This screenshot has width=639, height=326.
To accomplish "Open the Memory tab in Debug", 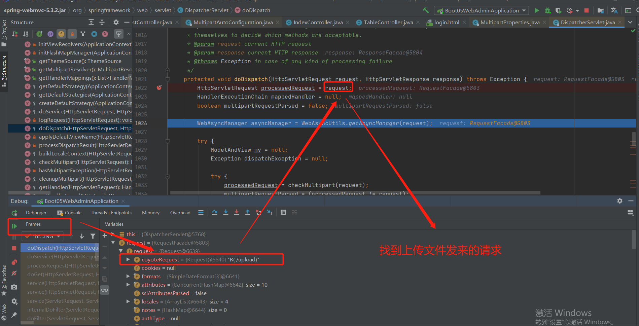I will [x=151, y=213].
